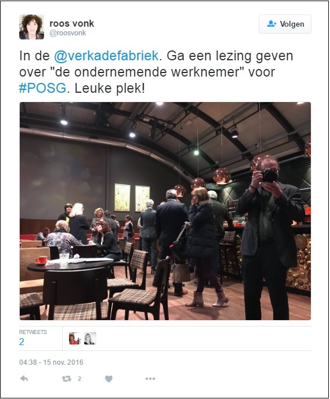View first retweeter's avatar
Viewport: 330px width, 399px height.
(x=75, y=339)
